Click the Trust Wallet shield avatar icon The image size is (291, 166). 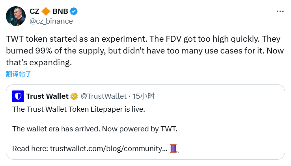[18, 96]
